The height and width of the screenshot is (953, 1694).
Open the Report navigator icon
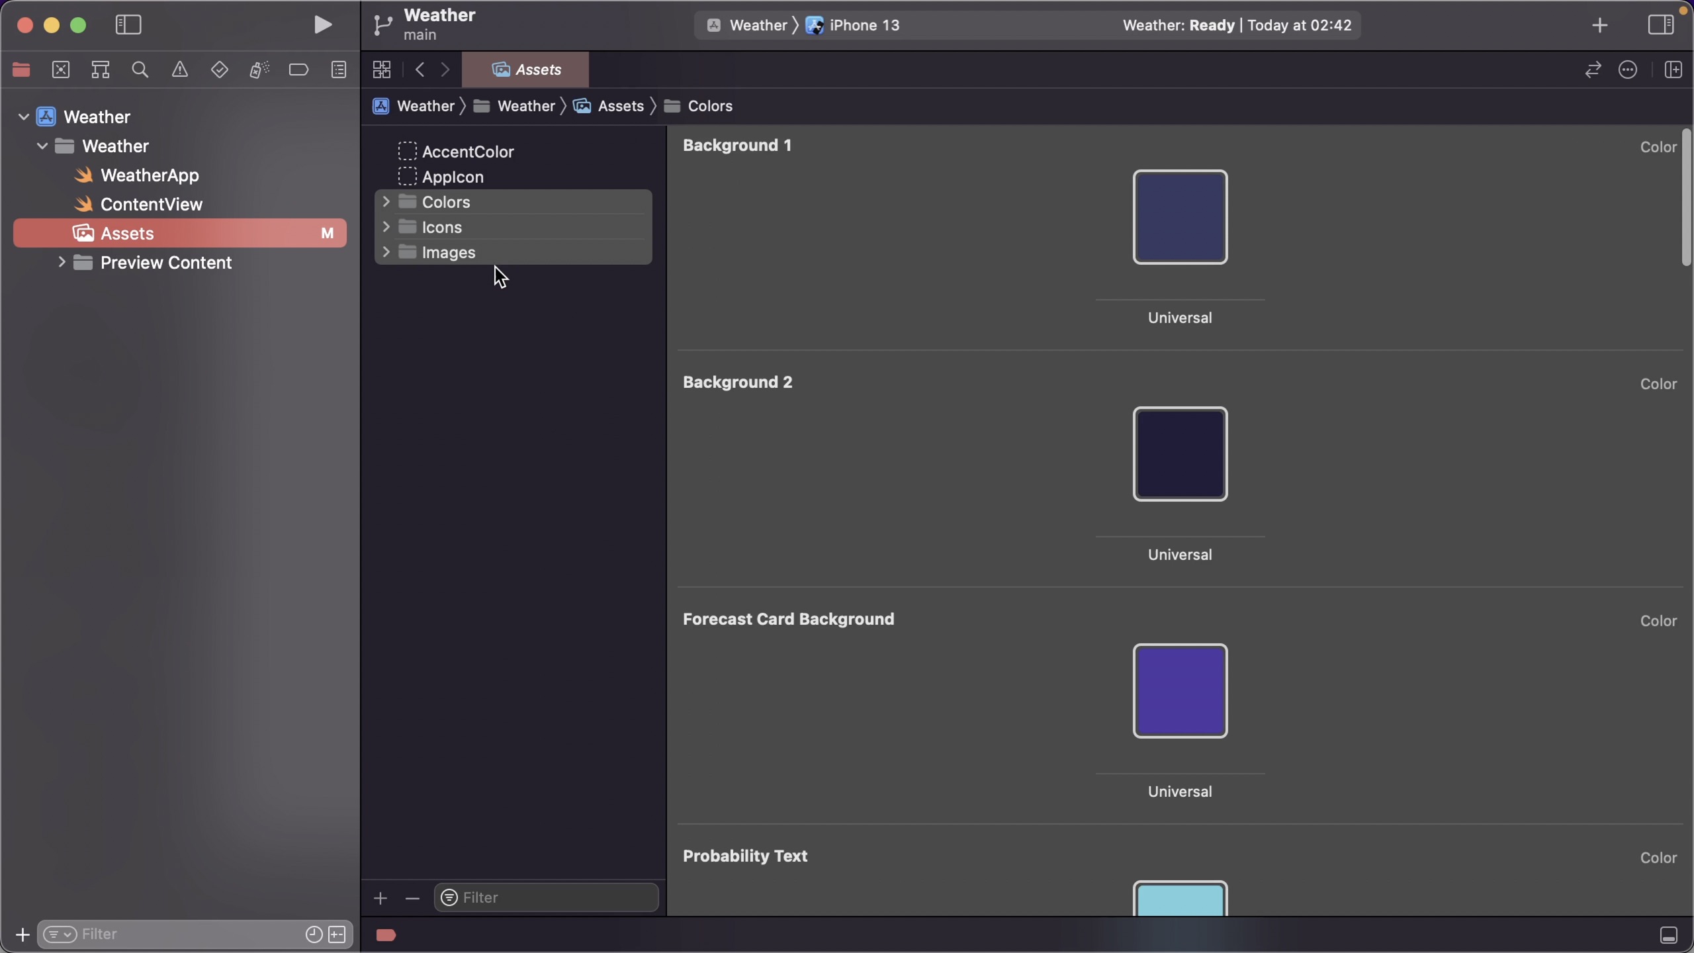coord(339,69)
